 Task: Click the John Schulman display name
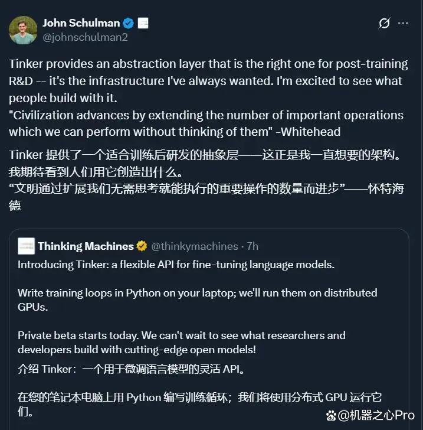(x=81, y=23)
